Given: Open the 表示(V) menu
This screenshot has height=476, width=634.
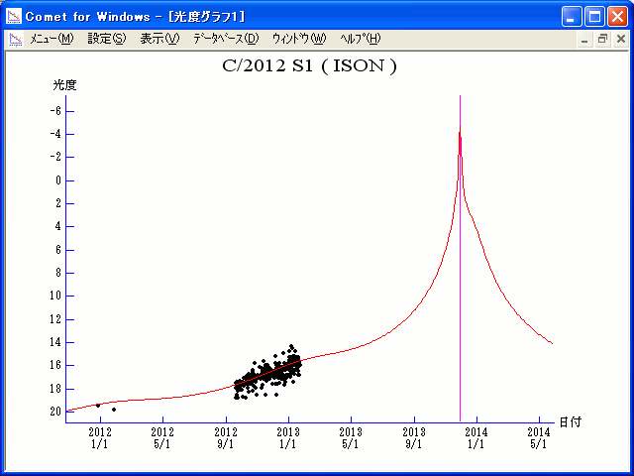Looking at the screenshot, I should pos(159,39).
